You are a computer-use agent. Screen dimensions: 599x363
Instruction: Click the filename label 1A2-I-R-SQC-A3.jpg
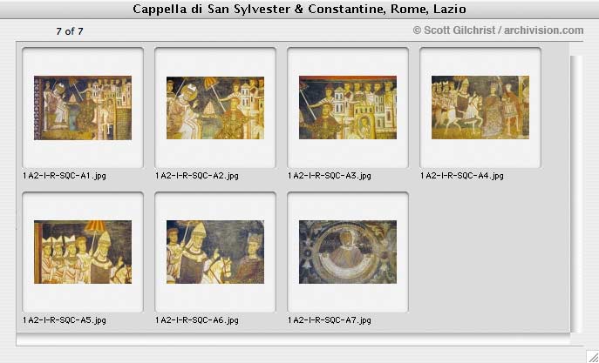pyautogui.click(x=330, y=176)
